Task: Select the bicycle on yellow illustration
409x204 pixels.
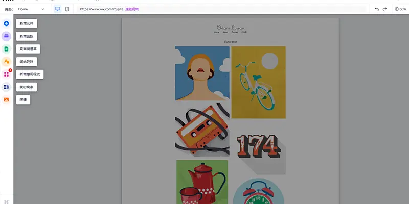Action: click(x=259, y=83)
